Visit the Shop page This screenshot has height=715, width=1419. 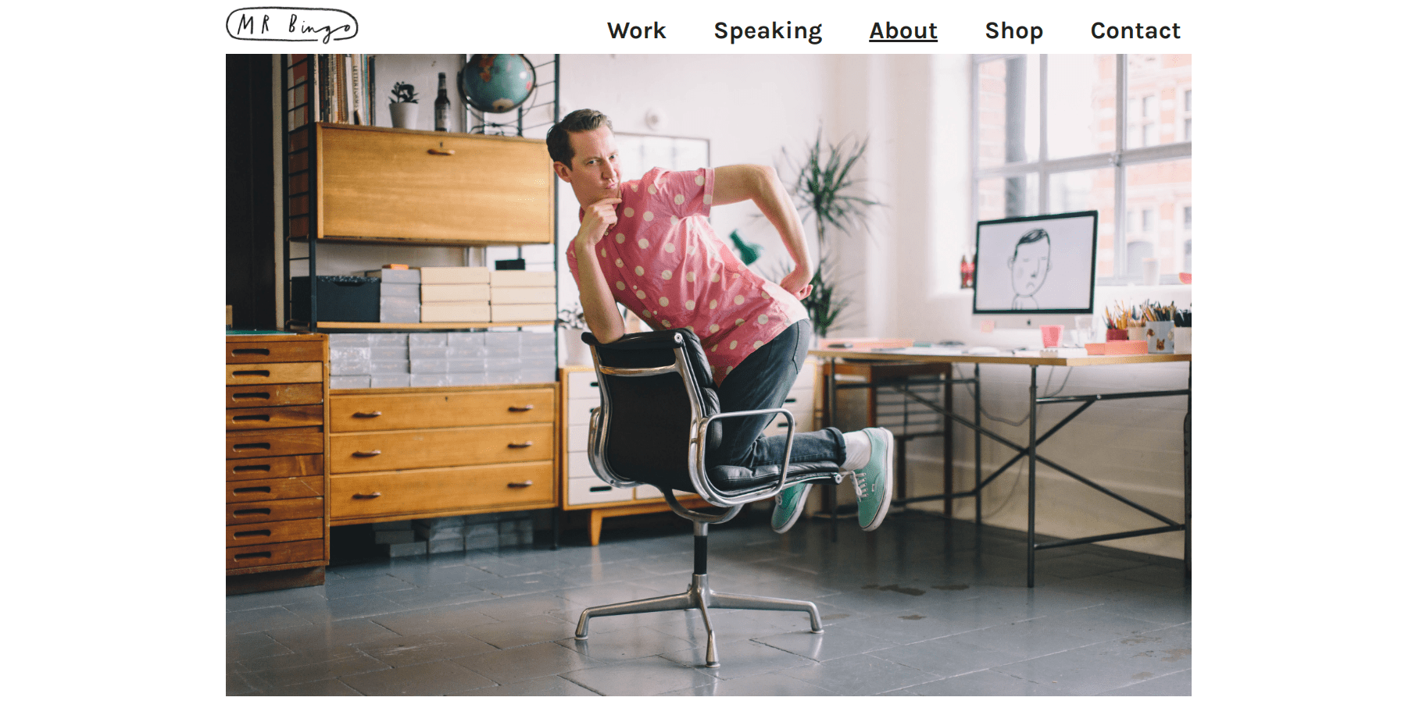(x=1014, y=30)
